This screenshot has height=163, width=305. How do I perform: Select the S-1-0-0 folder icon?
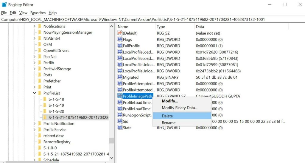pyautogui.click(x=40, y=148)
